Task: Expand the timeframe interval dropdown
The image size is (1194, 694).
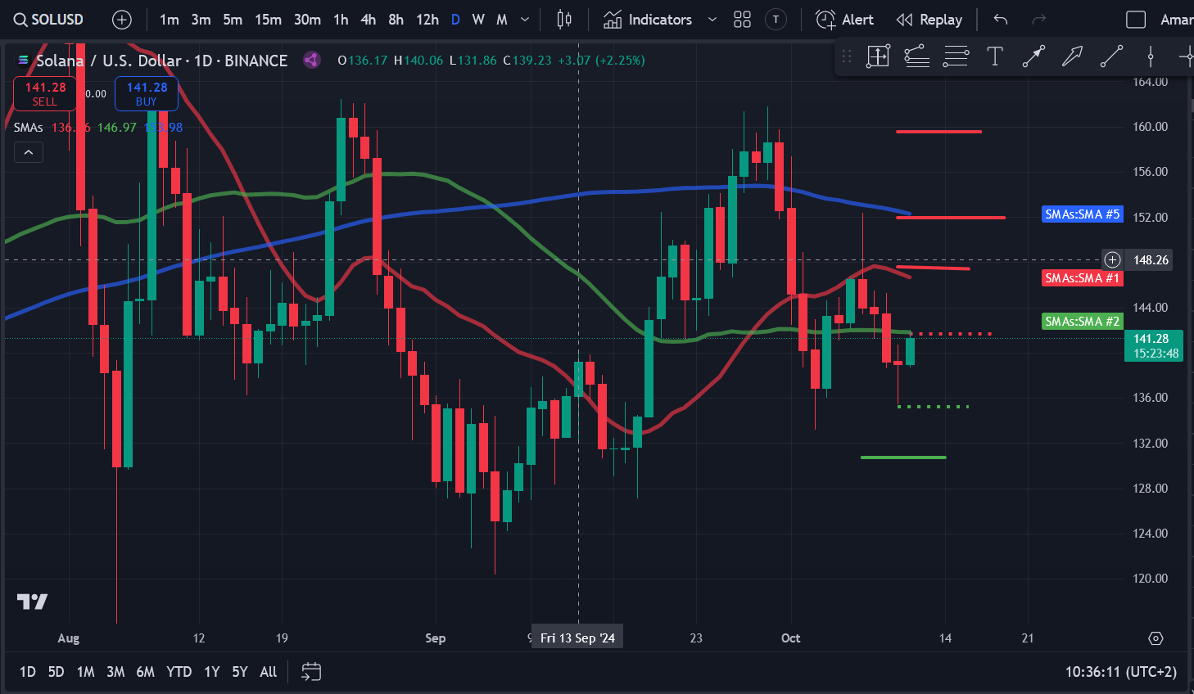Action: pyautogui.click(x=525, y=20)
